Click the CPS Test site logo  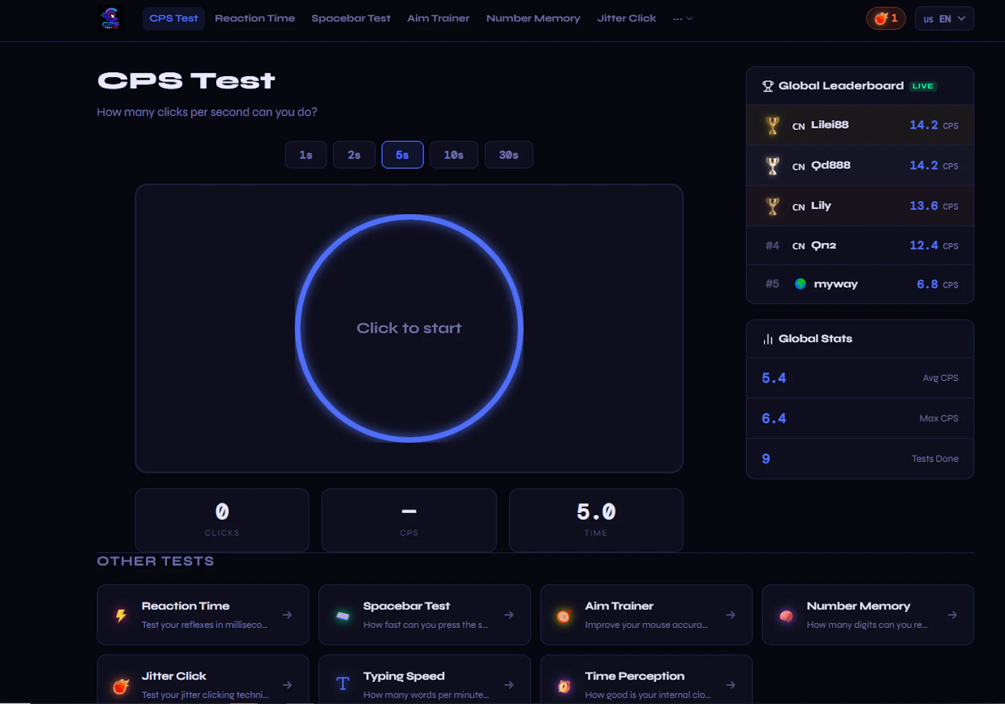tap(111, 18)
